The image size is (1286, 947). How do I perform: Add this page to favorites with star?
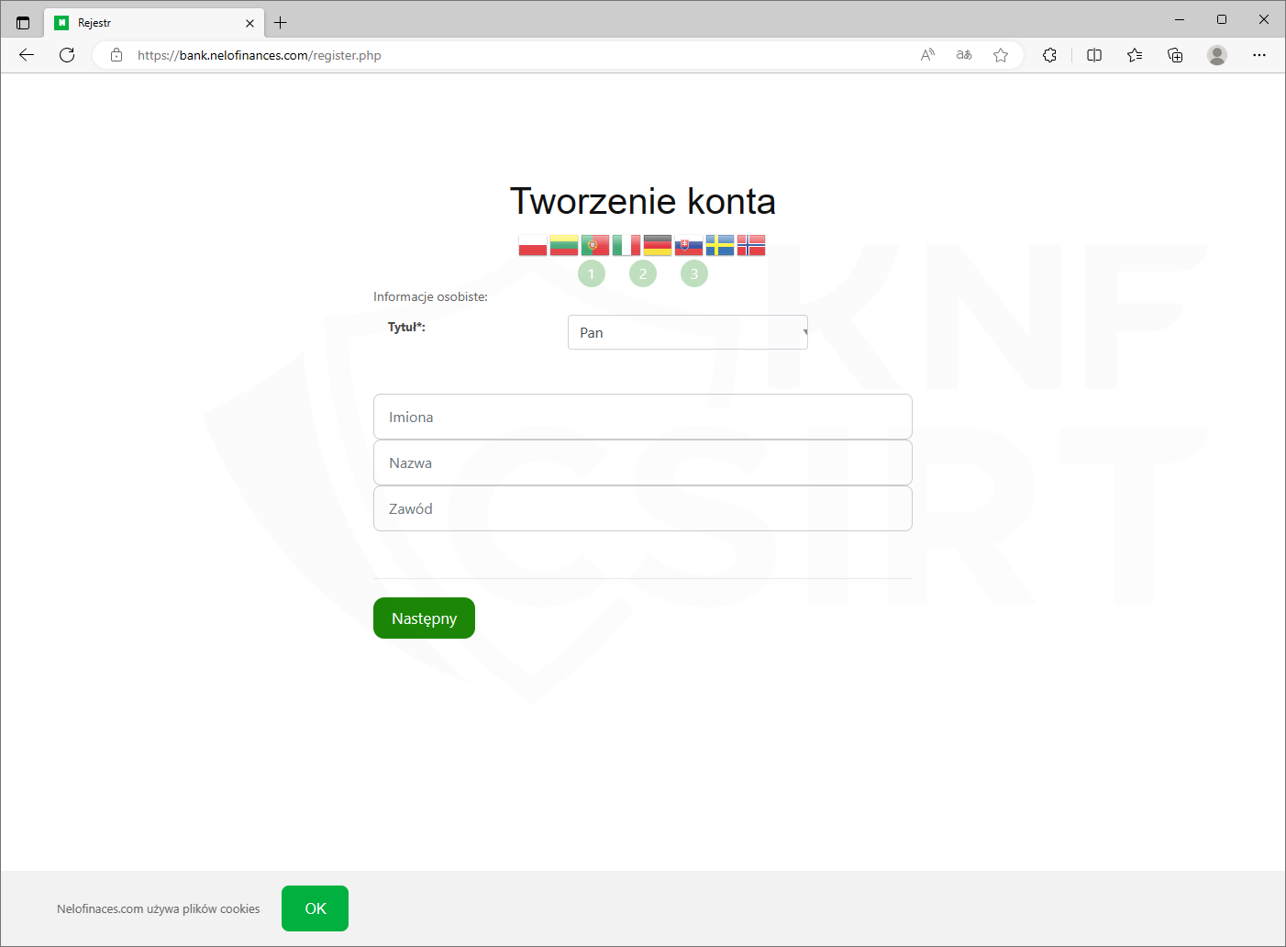click(x=1001, y=55)
